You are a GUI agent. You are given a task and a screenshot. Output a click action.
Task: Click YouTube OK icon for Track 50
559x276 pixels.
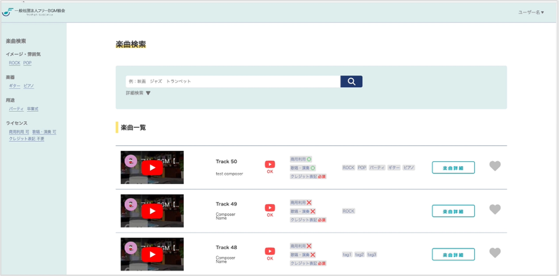click(x=270, y=167)
